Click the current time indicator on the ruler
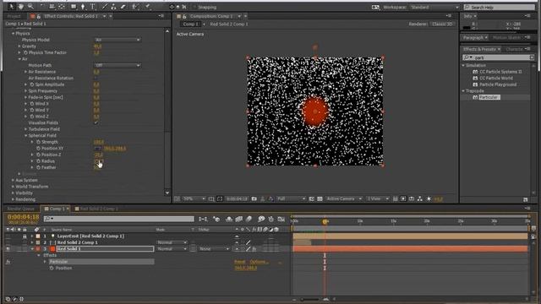 (325, 222)
